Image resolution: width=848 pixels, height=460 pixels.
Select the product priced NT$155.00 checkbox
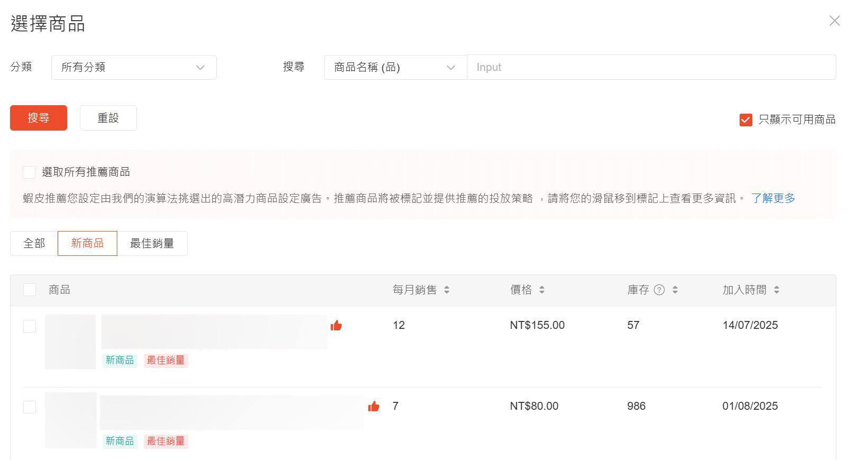click(30, 326)
